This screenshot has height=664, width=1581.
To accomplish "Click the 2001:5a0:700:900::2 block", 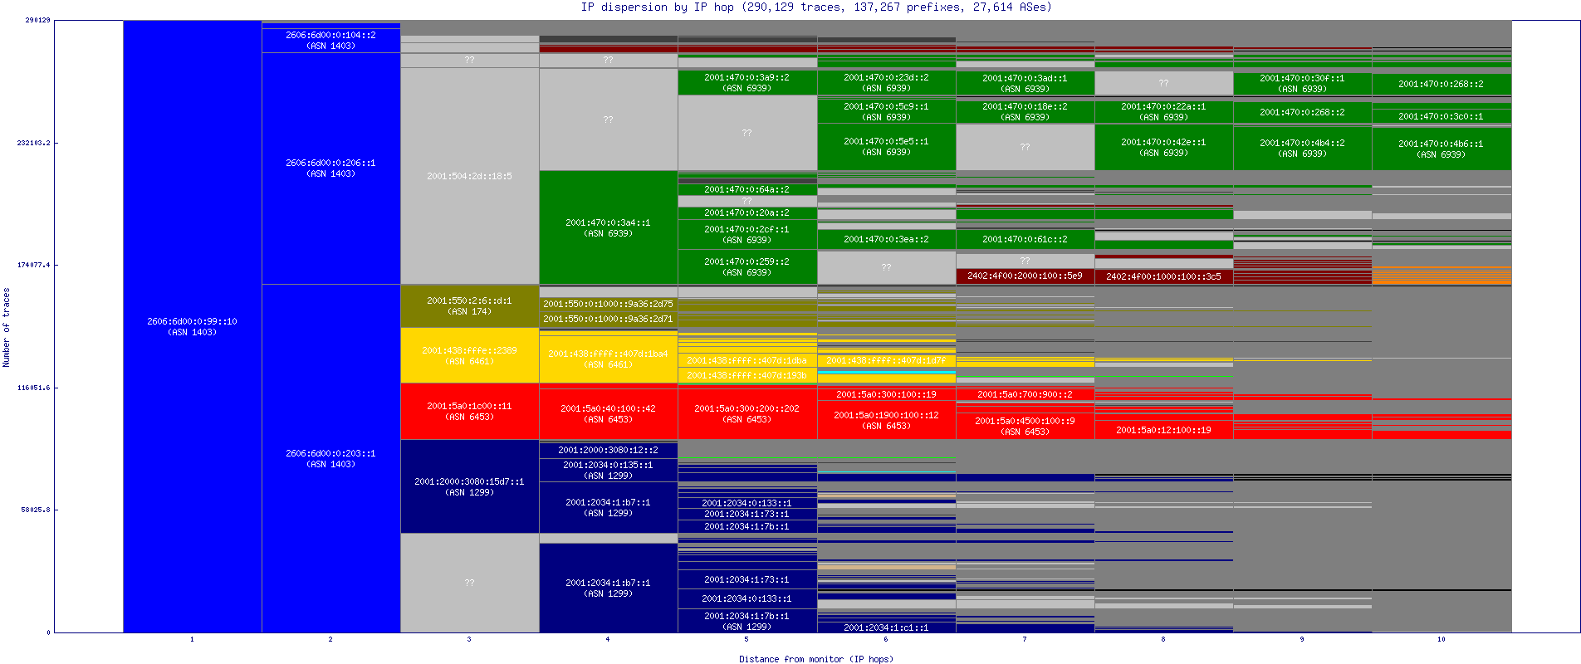I will click(1025, 394).
